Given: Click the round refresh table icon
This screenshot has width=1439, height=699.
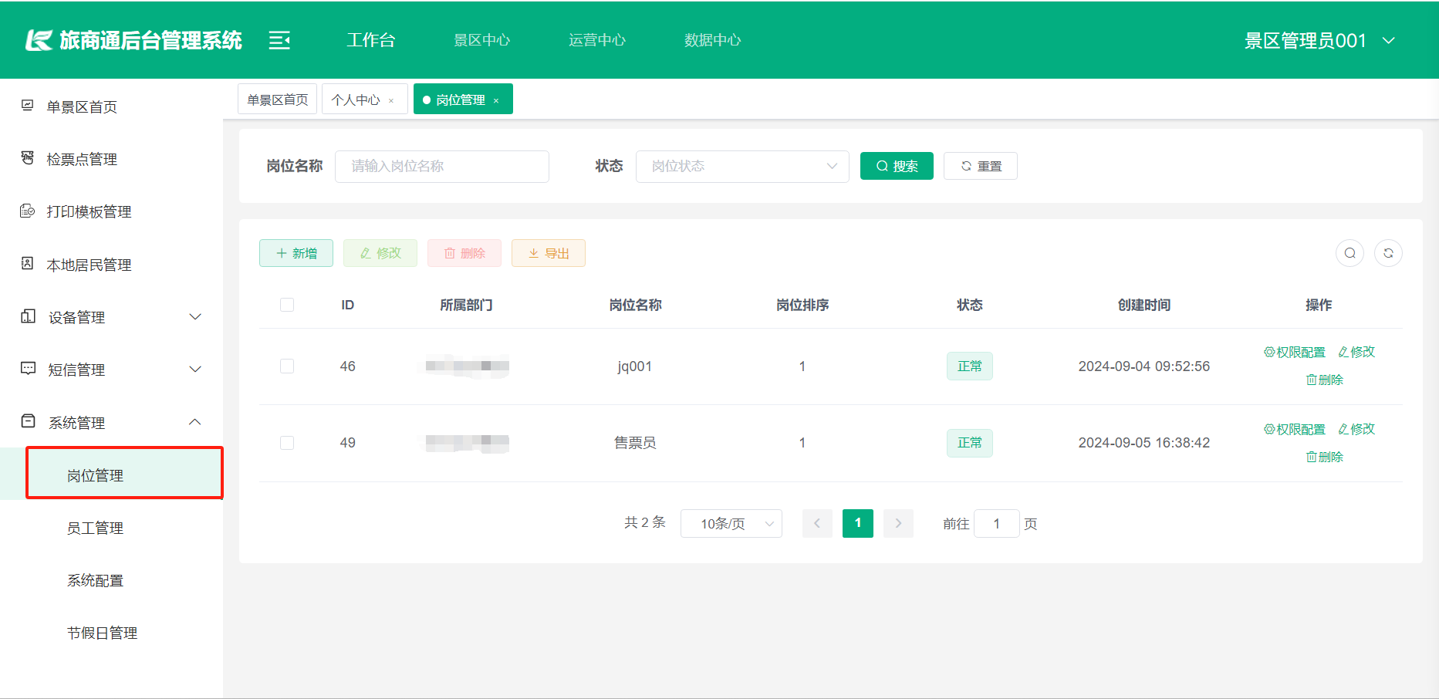Looking at the screenshot, I should click(x=1388, y=253).
